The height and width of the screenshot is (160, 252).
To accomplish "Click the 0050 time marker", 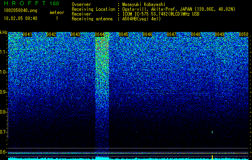I will [x=244, y=34].
